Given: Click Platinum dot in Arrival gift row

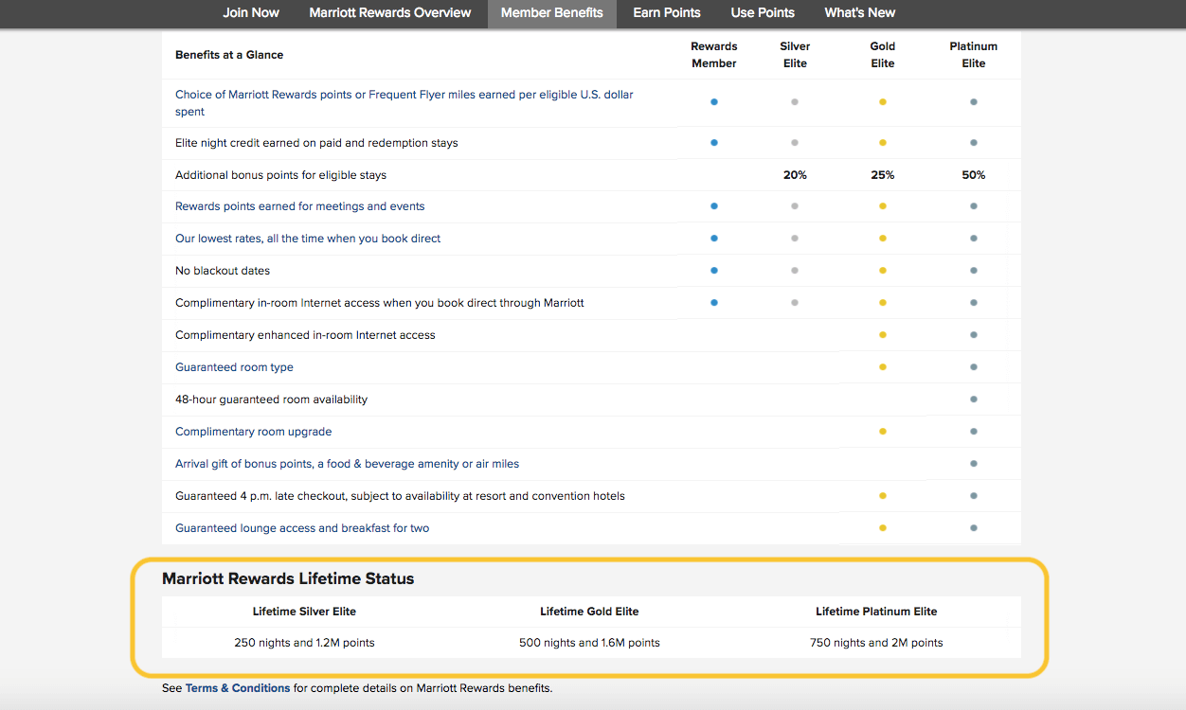Looking at the screenshot, I should [974, 464].
